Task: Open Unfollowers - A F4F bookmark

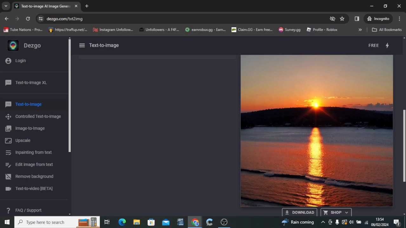Action: pos(159,30)
